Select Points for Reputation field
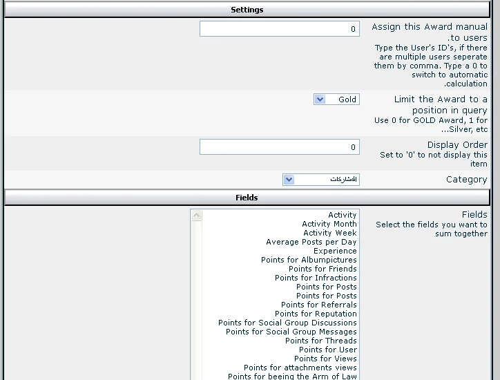Viewport: 500px width, 380px height. (x=316, y=314)
